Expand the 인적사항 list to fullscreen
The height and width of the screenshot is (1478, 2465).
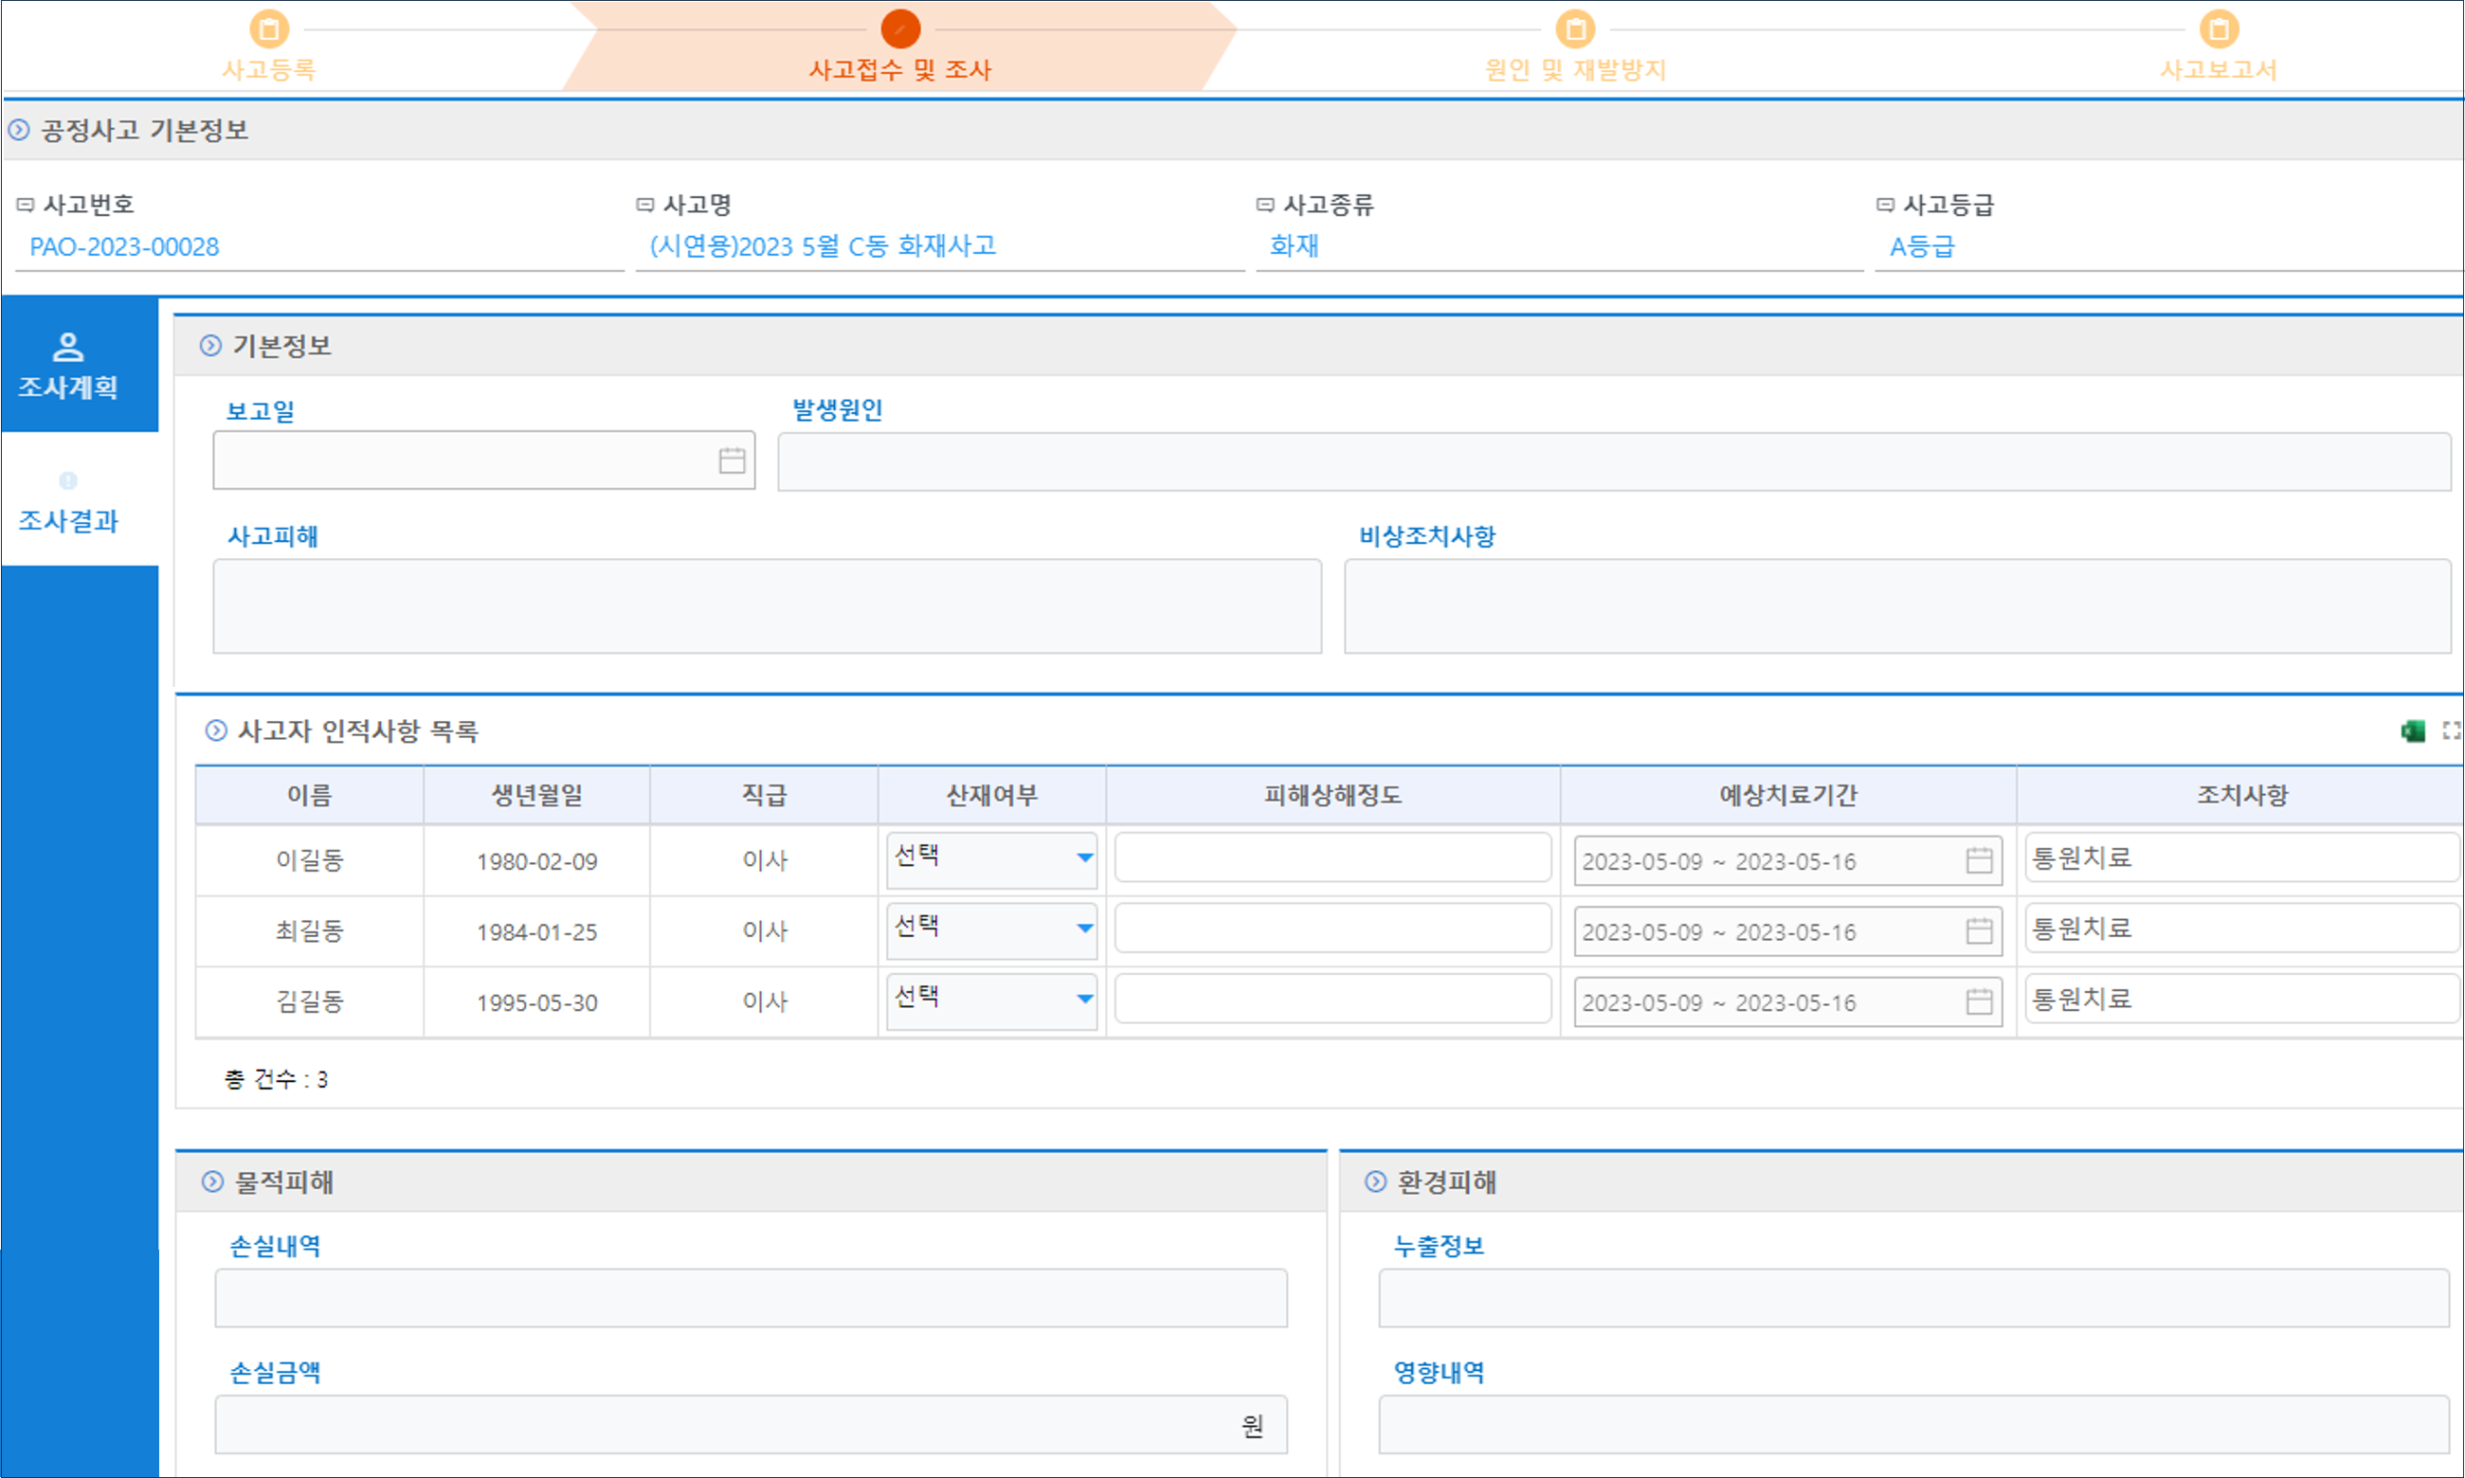coord(2451,731)
